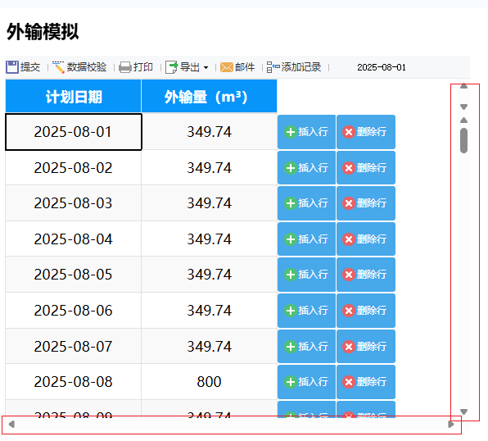
Task: Delete the 2025-08-05 row with 删除行
Action: (x=366, y=275)
